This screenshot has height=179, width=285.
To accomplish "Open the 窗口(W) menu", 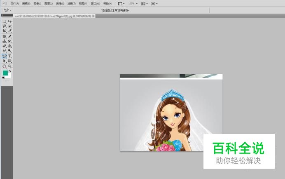I will (x=96, y=3).
